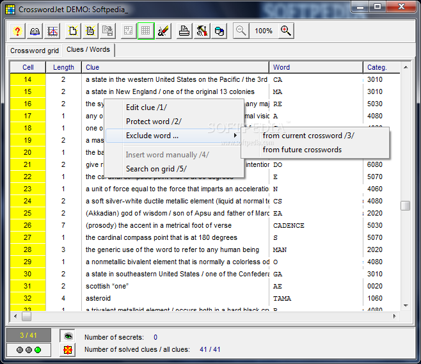Select yellow cell 26

(28, 225)
